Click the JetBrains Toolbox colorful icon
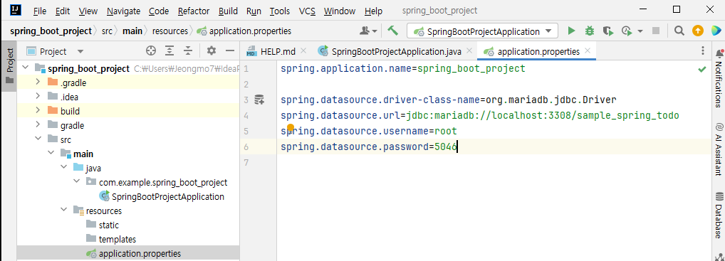 click(716, 31)
